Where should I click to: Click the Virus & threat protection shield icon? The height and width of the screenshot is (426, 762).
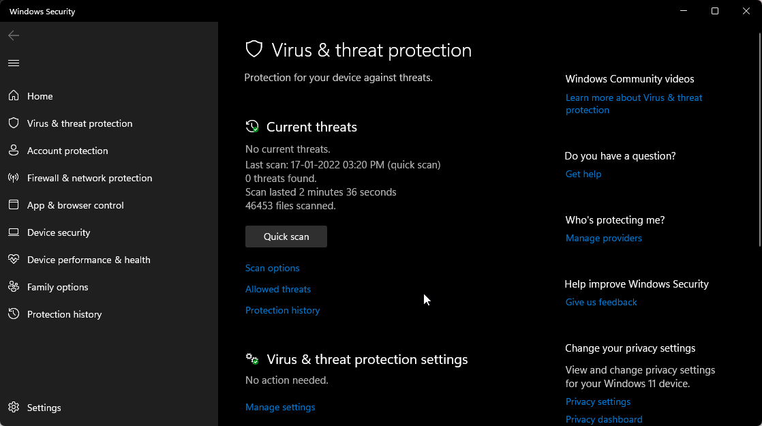point(254,48)
